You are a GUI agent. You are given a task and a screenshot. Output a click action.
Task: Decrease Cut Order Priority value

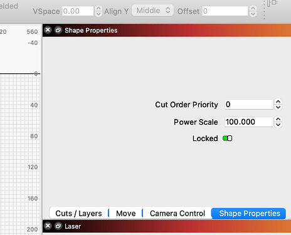coord(278,107)
